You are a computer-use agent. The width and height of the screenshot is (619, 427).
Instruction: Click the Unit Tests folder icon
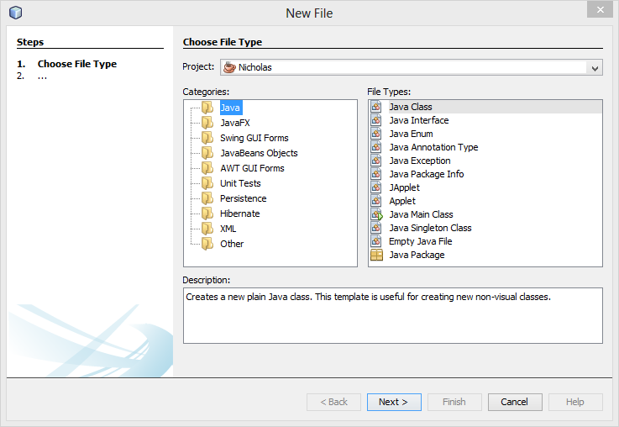pyautogui.click(x=207, y=183)
